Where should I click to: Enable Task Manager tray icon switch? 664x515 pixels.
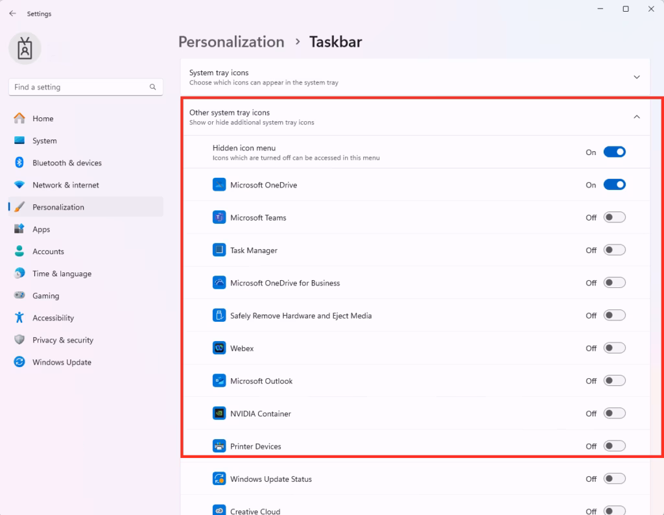tap(615, 250)
